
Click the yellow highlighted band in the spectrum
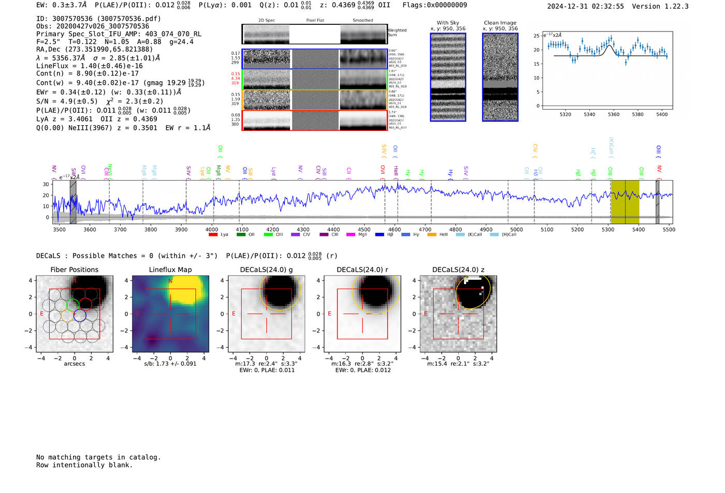pos(625,202)
